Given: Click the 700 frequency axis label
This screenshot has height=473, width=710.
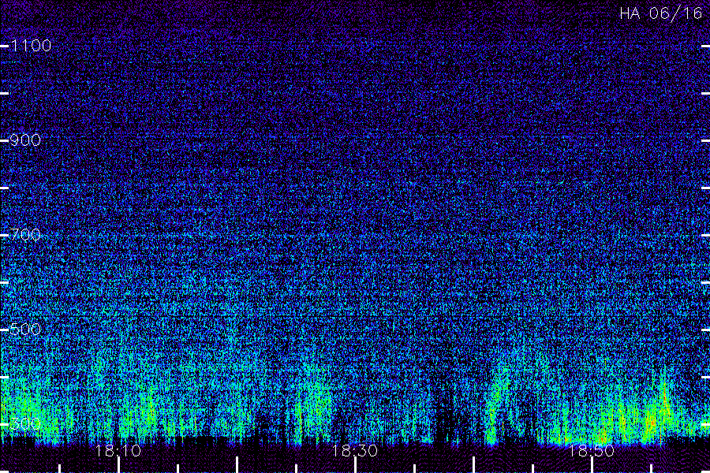Looking at the screenshot, I should (x=25, y=235).
